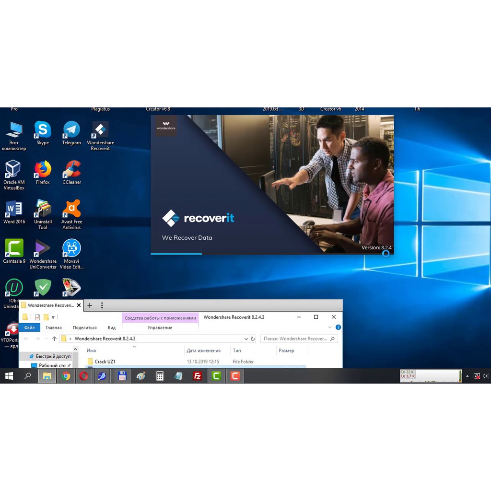This screenshot has height=491, width=491.
Task: Select the Средства работы с приложениями tab
Action: tap(160, 318)
